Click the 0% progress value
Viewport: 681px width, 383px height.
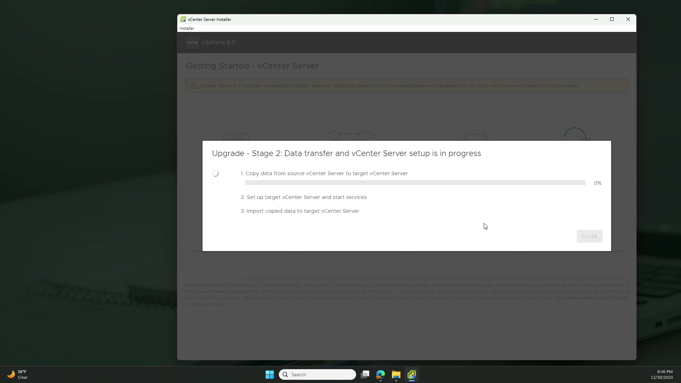[598, 183]
